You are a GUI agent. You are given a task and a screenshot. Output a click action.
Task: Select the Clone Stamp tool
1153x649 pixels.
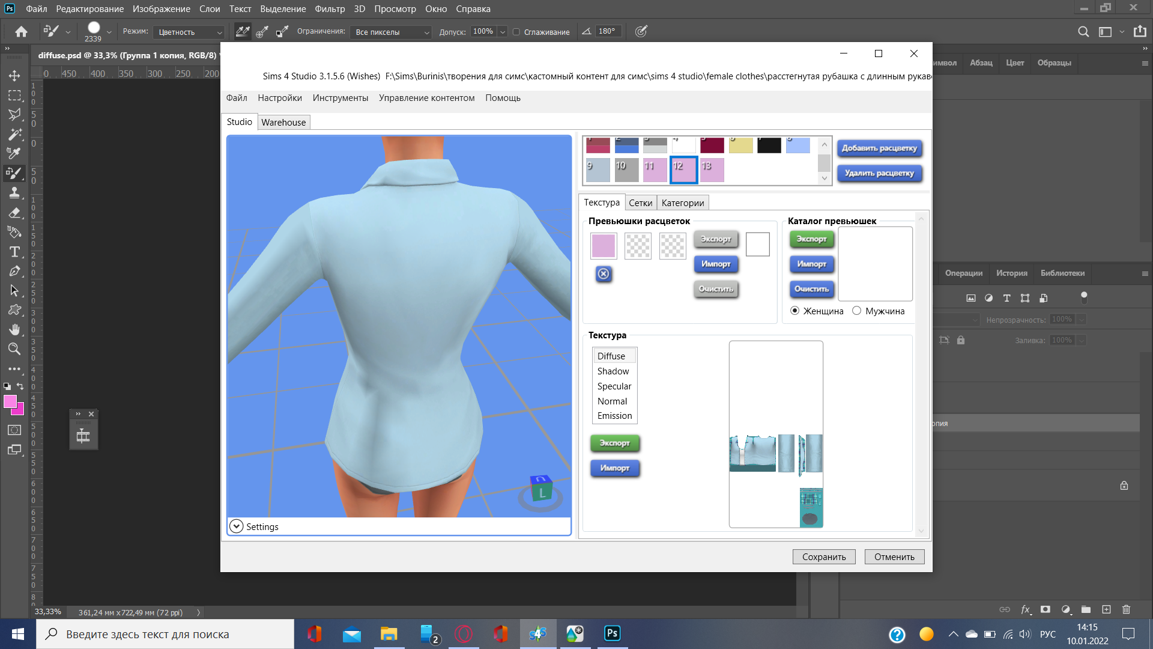point(14,193)
